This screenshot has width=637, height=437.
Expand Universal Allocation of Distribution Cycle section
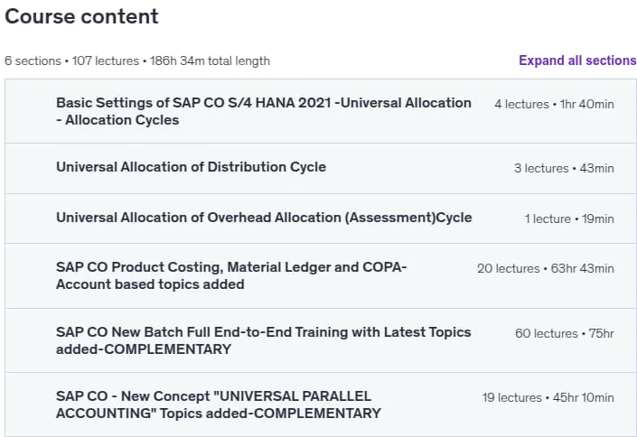point(321,168)
